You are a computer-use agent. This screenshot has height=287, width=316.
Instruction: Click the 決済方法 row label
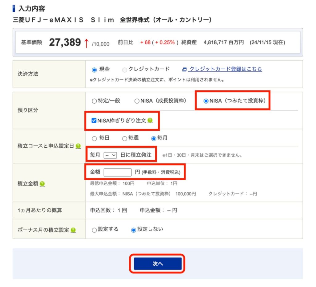pyautogui.click(x=28, y=74)
